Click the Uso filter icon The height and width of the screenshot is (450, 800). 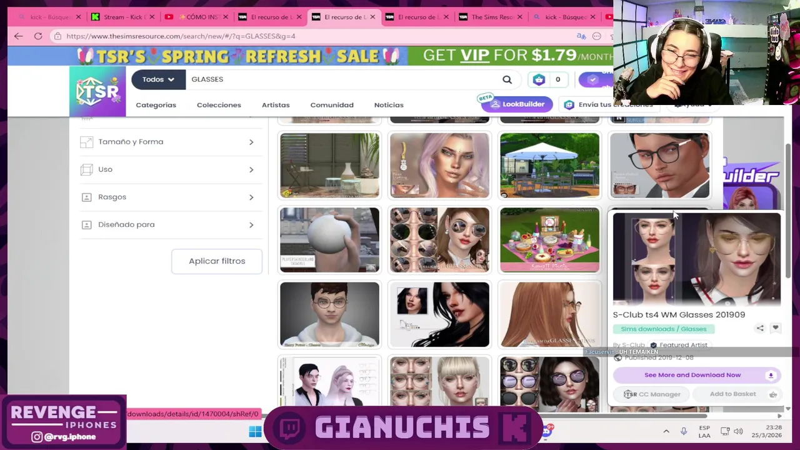click(x=86, y=169)
